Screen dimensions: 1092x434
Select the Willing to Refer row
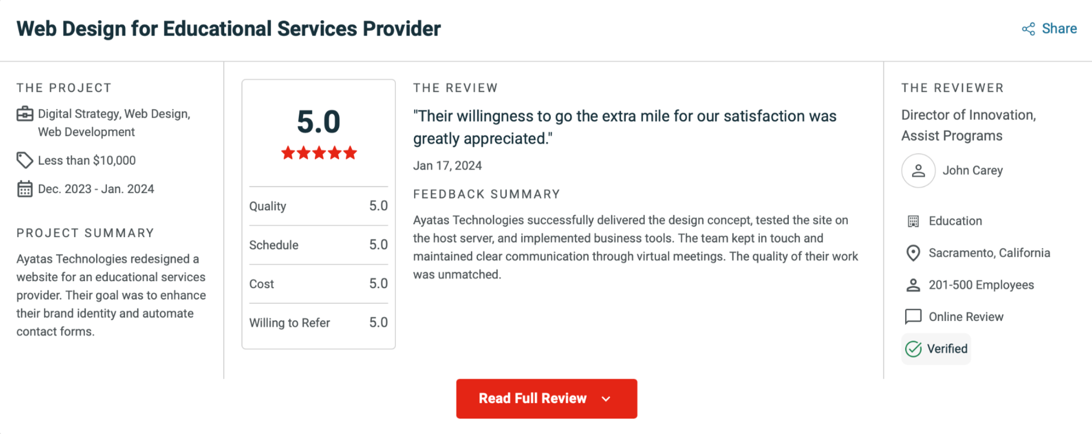pos(318,323)
